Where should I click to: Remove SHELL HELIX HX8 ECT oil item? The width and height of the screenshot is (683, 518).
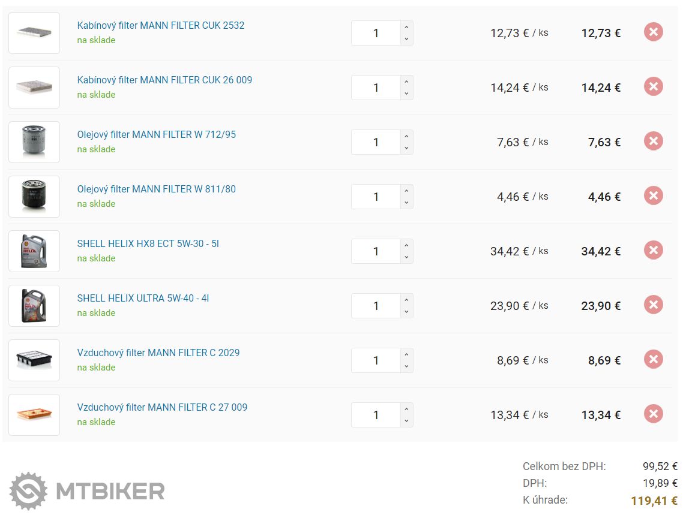[x=653, y=250]
